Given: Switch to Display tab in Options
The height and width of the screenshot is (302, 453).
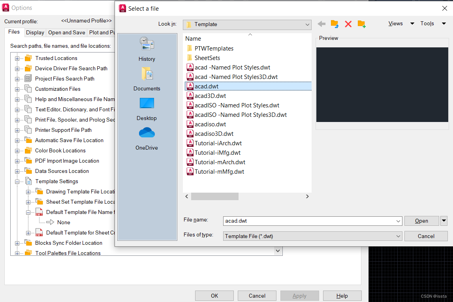Looking at the screenshot, I should click(35, 33).
